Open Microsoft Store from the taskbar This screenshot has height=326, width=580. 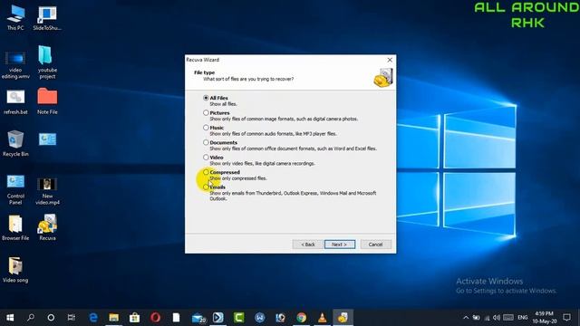coord(135,318)
